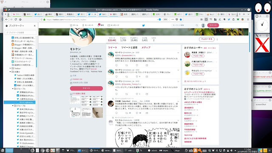272x153 pixels.
Task: Click the 敬老の日 trend link
Action: click(188, 113)
